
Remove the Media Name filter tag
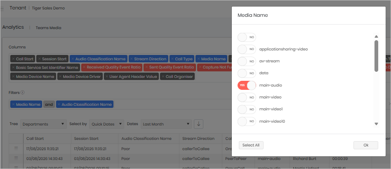[13, 105]
